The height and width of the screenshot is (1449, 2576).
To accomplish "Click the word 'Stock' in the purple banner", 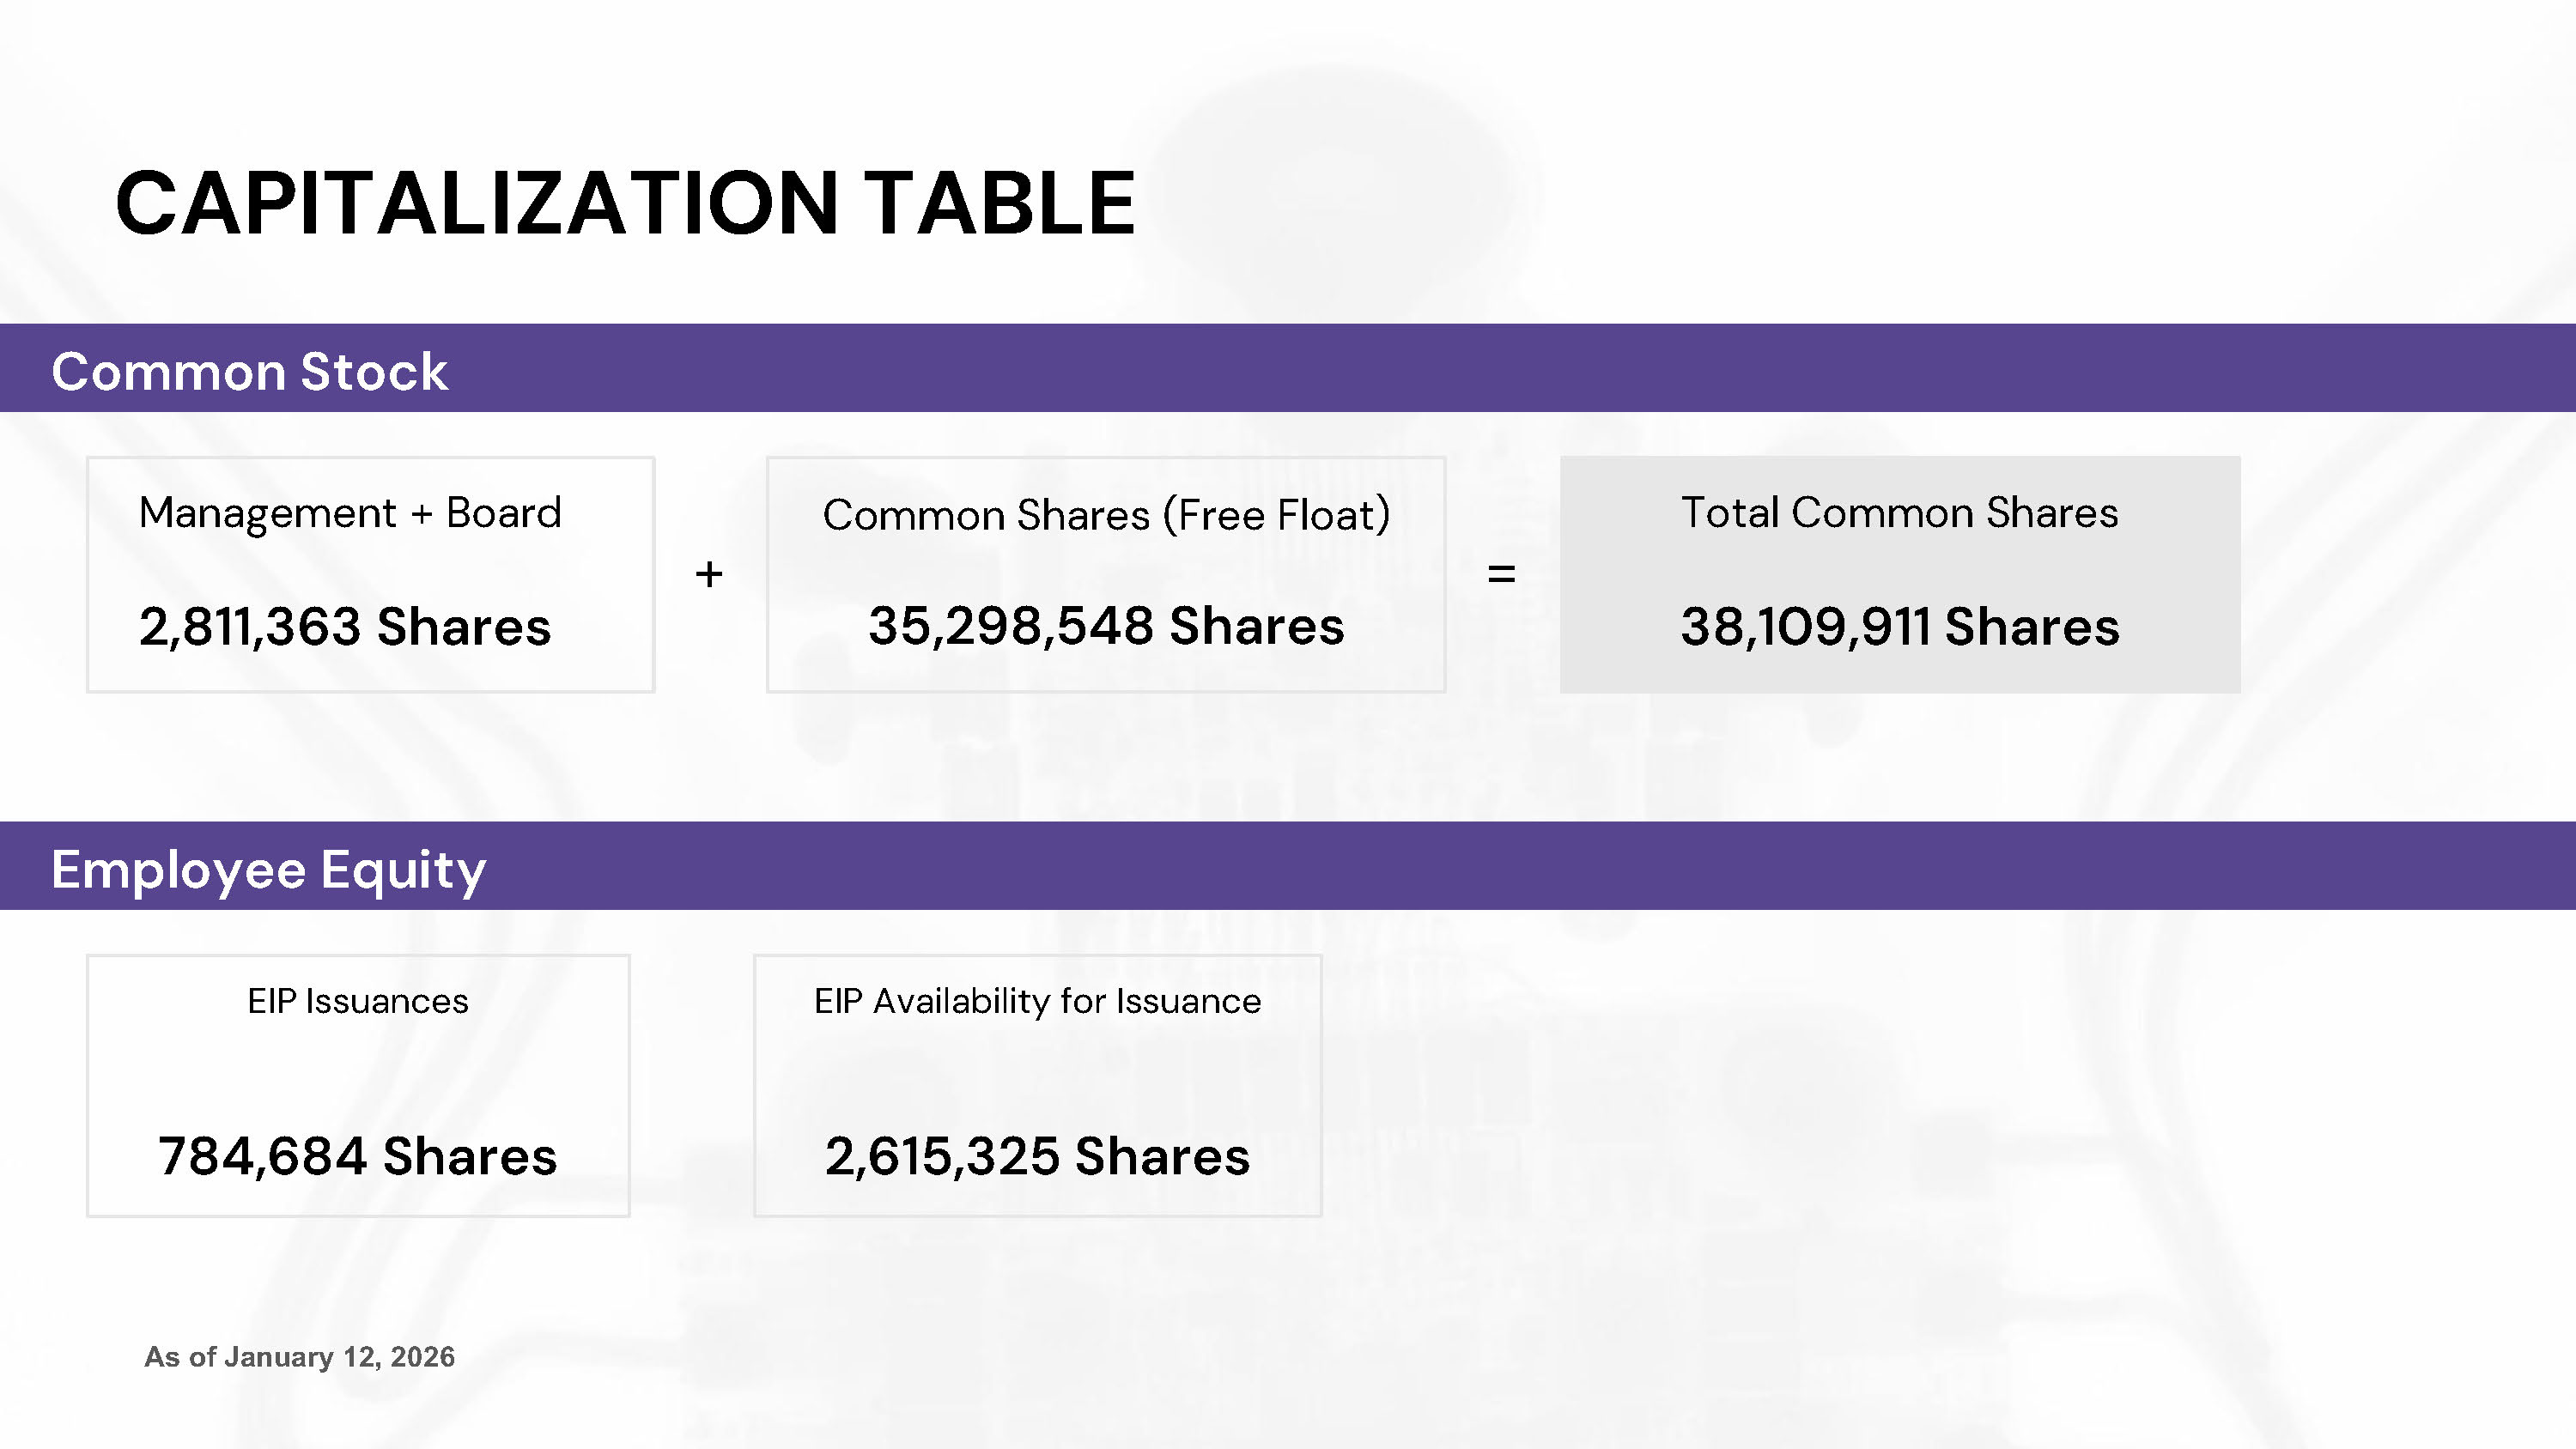I will (374, 372).
